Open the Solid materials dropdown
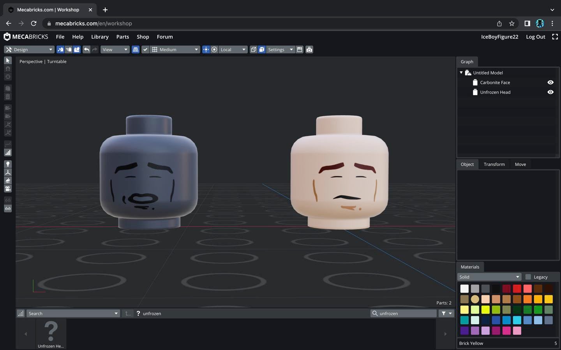This screenshot has height=350, width=561. (489, 277)
